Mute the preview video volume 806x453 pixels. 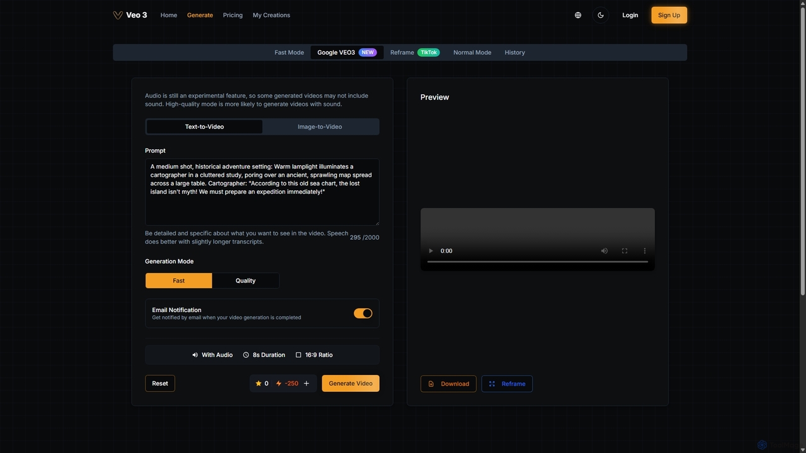click(x=604, y=250)
